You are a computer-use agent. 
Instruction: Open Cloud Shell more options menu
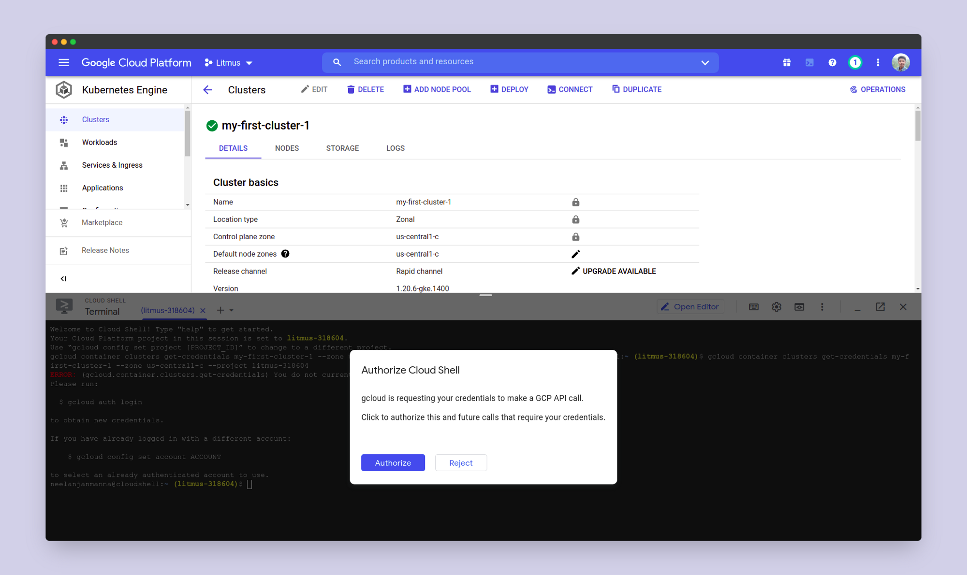[822, 307]
